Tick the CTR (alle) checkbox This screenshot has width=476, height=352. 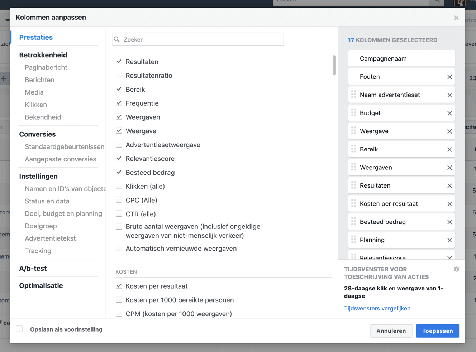[119, 214]
